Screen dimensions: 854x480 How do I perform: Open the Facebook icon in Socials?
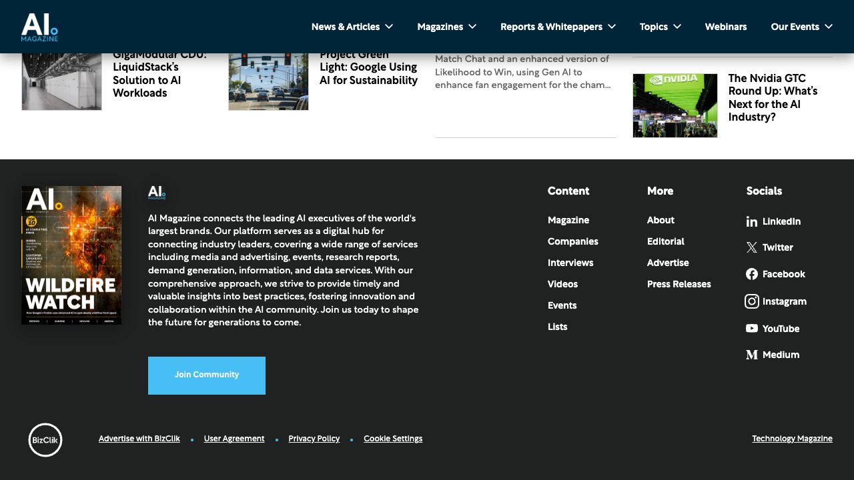point(752,274)
